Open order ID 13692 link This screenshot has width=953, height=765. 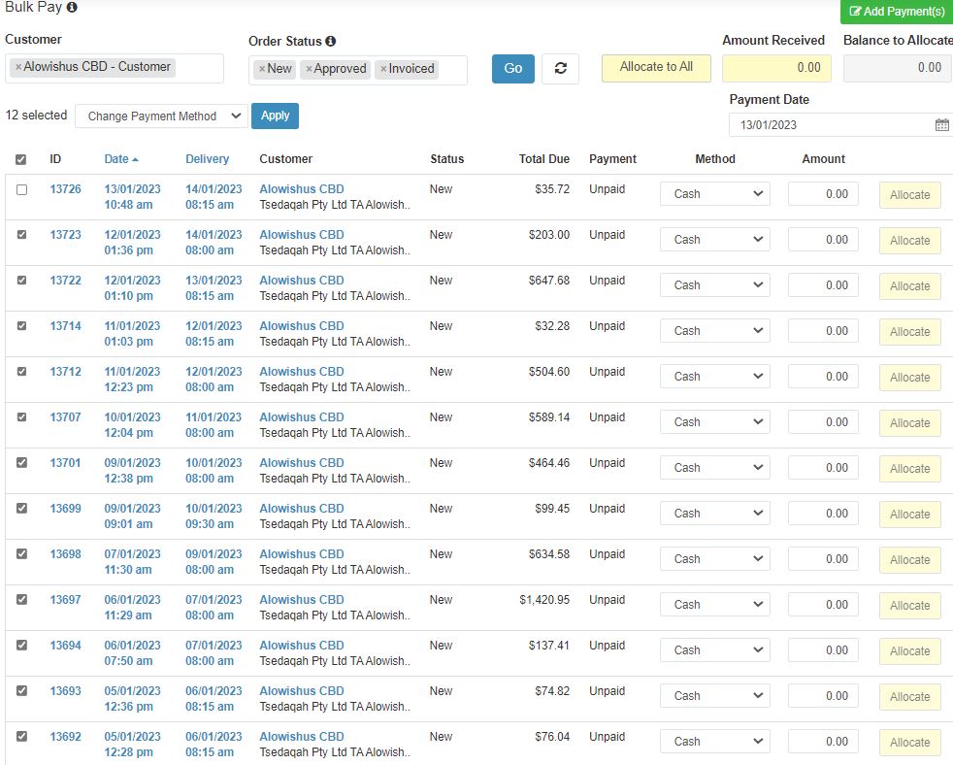[x=66, y=737]
